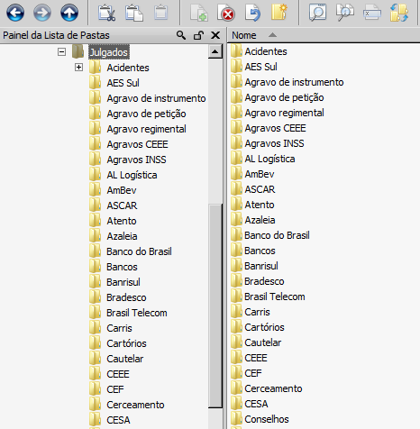Select Agravos INSS folder in file list
Viewport: 420px width, 429px height.
pos(274,143)
